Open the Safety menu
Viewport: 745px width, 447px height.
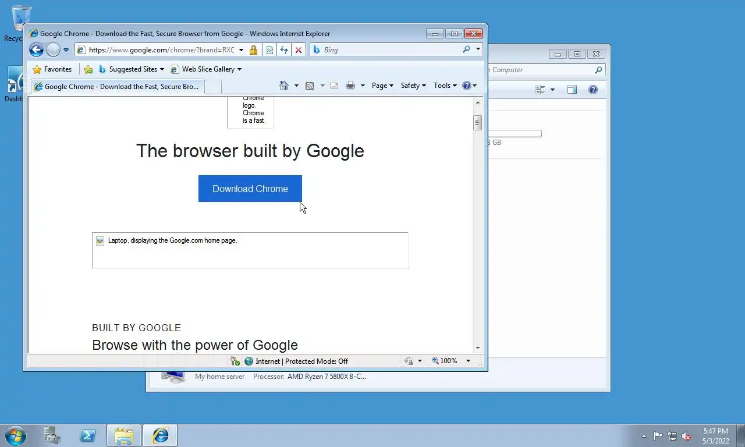[x=413, y=86]
